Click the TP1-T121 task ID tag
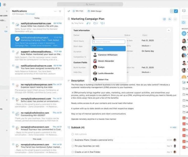 [78, 11]
